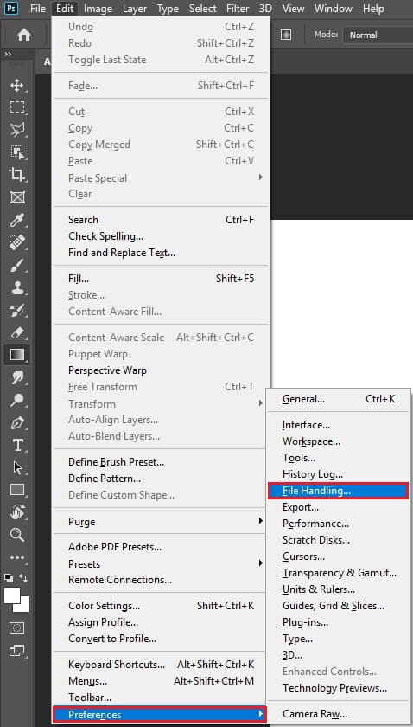This screenshot has height=727, width=413.
Task: Choose the Pen tool
Action: pos(17,423)
